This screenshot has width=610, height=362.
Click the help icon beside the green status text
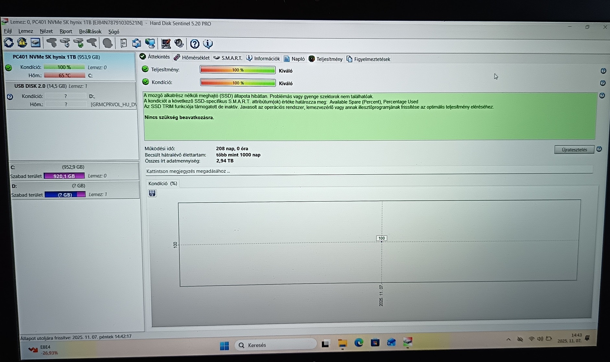[602, 95]
